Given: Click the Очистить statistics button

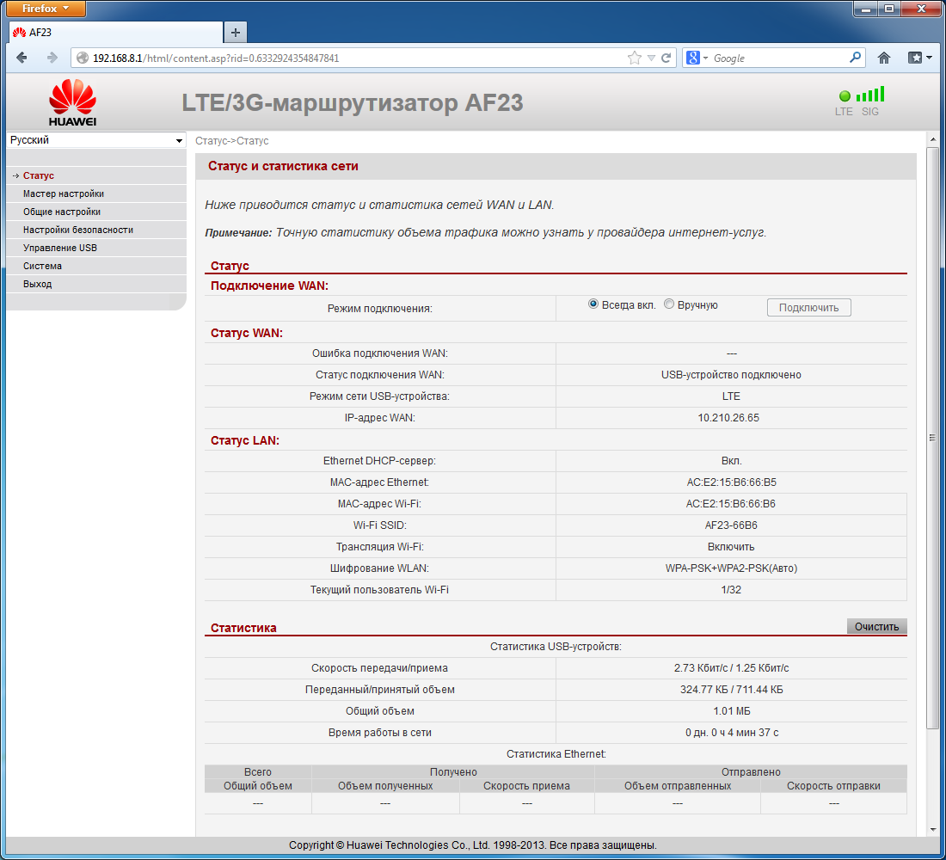Looking at the screenshot, I should (x=876, y=626).
